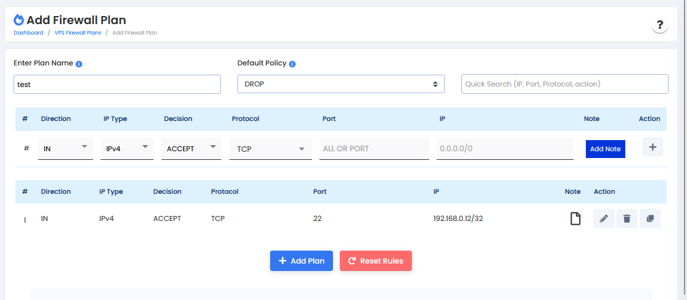Edit rule 1 with the pencil icon
The width and height of the screenshot is (687, 300).
(x=604, y=219)
